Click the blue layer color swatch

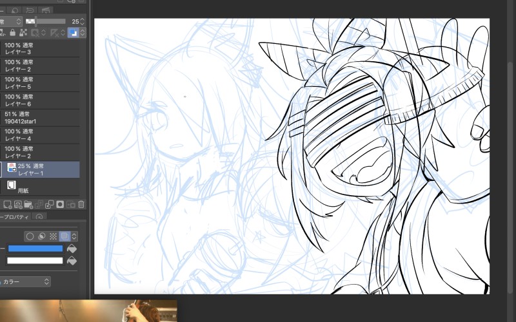pos(35,249)
